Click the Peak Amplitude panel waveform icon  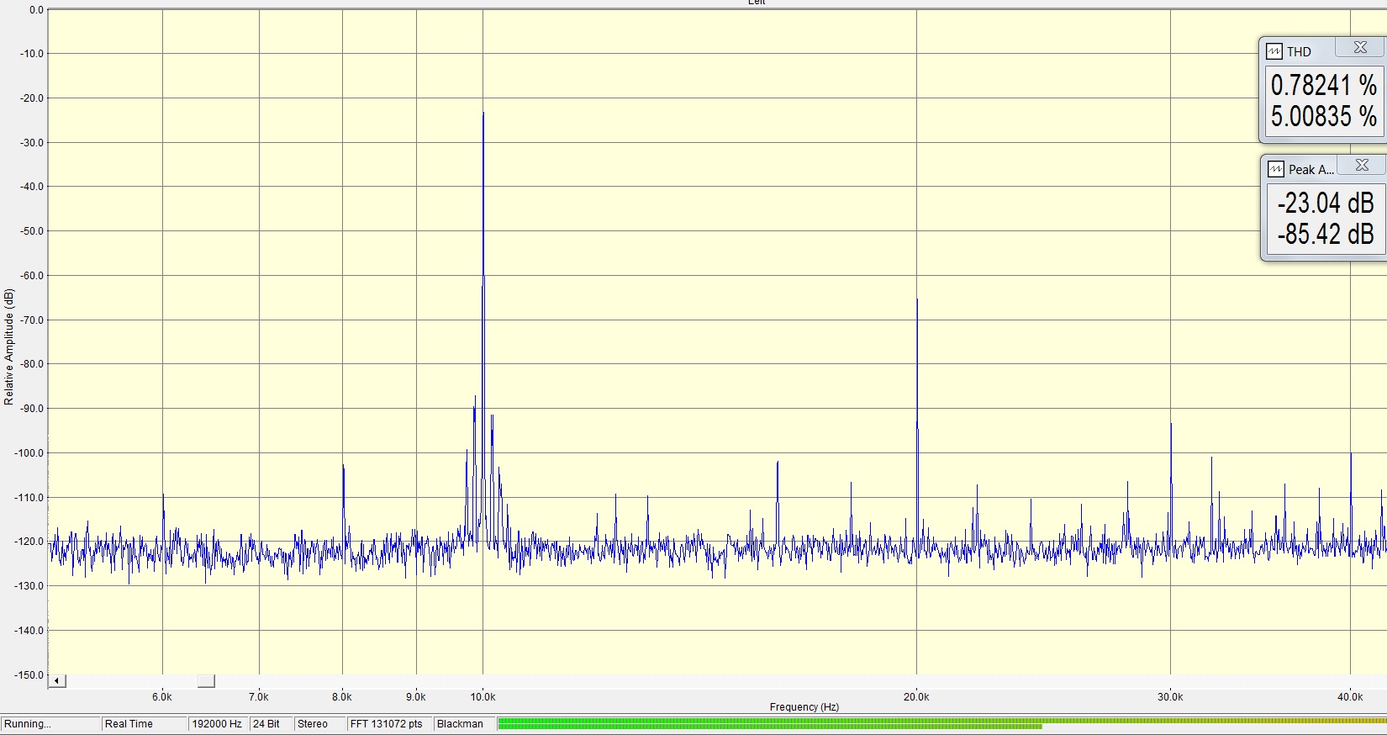(x=1276, y=169)
